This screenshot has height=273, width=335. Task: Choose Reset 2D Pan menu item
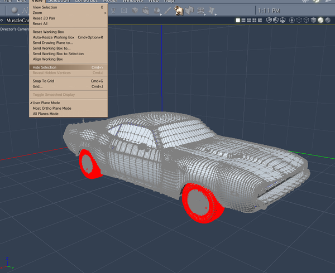tap(68, 18)
